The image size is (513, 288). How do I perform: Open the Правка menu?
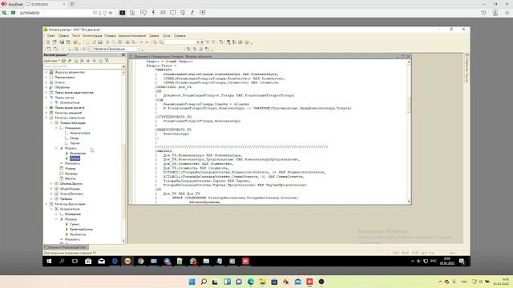click(63, 35)
